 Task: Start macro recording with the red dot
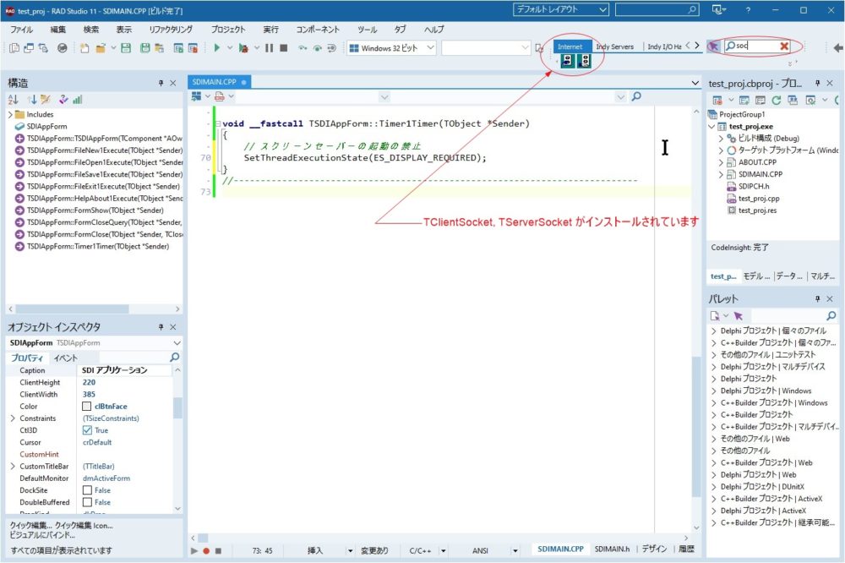[x=205, y=550]
